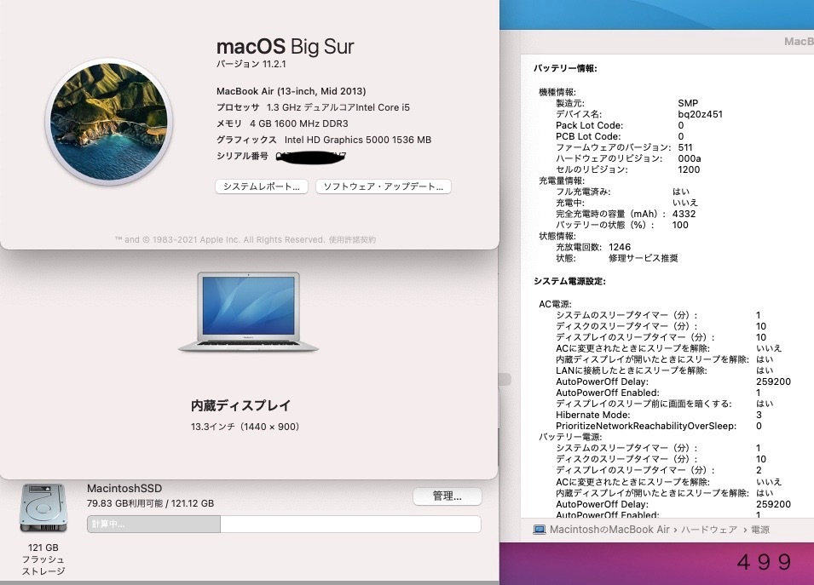Screen dimensions: 814x585
Task: Select AC電源 AutoPowerOff Delay value 259200
Action: pyautogui.click(x=773, y=381)
